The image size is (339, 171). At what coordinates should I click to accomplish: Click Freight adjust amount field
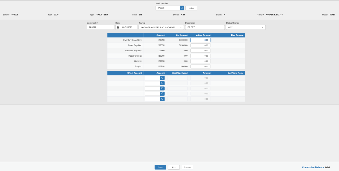[200, 66]
